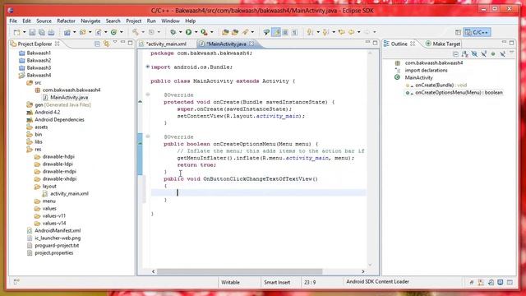
Task: Close the Project Explorer view
Action: click(57, 44)
